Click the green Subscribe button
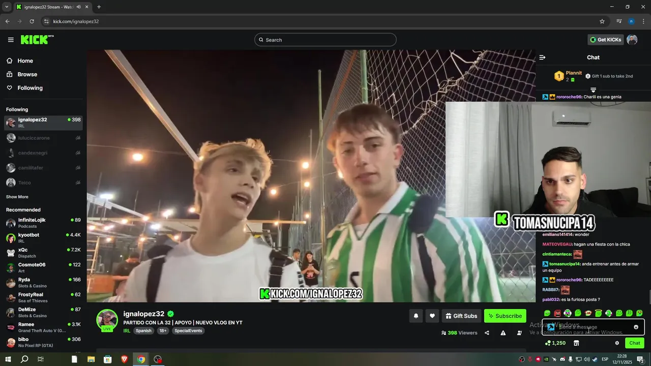 click(x=505, y=316)
